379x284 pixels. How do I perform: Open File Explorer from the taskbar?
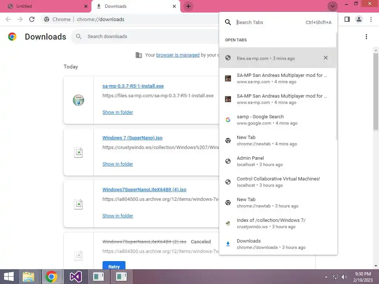tap(28, 277)
